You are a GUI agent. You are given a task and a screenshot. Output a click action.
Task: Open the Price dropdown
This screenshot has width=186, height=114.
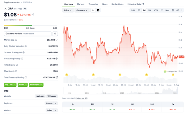(x=68, y=10)
